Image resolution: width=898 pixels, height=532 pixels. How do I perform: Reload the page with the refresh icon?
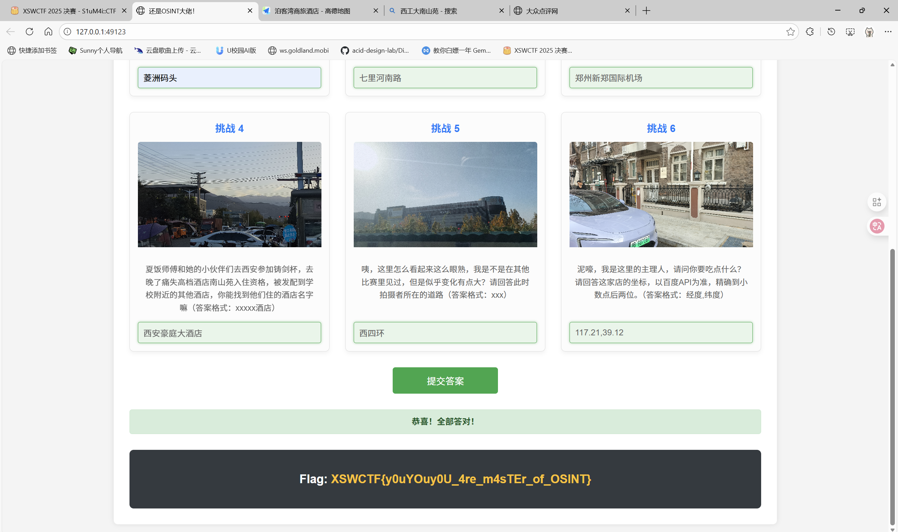pos(29,32)
